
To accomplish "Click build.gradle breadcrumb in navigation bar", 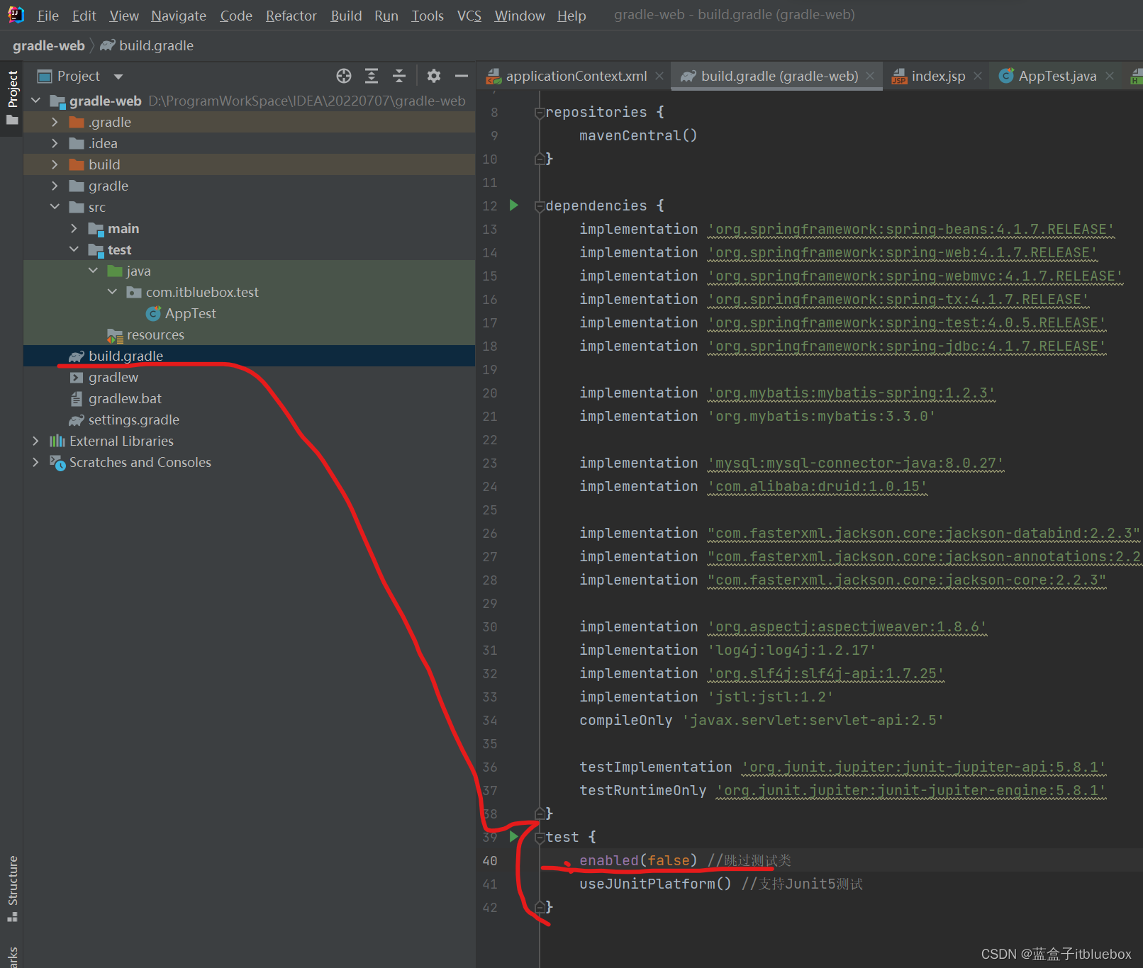I will pos(147,45).
